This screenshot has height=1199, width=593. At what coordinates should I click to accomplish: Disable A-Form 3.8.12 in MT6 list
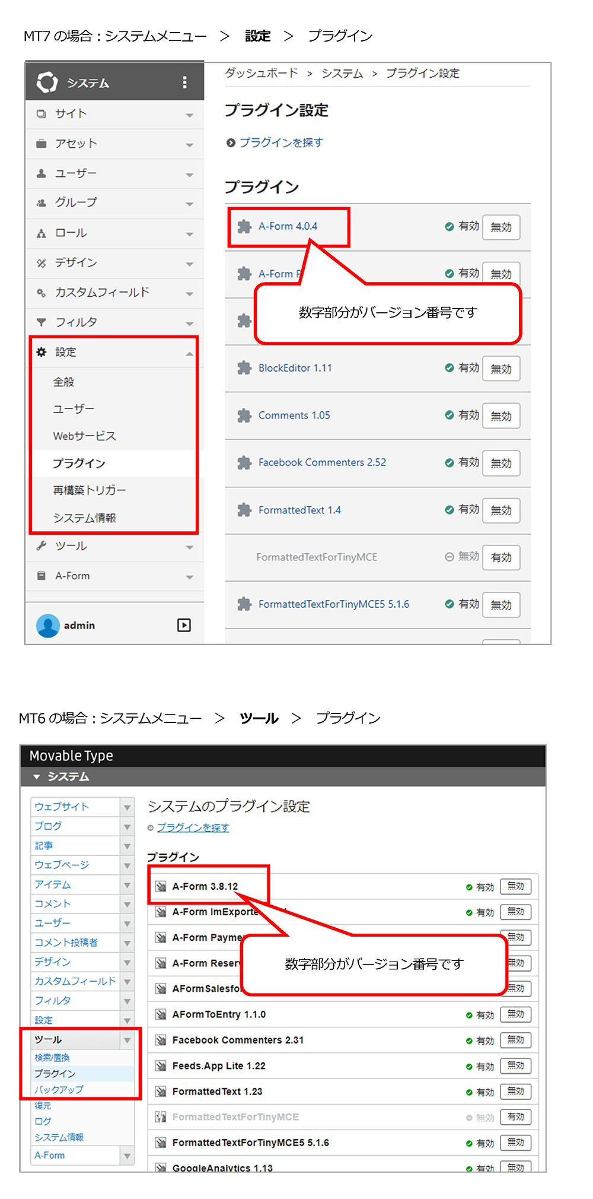pos(516,887)
